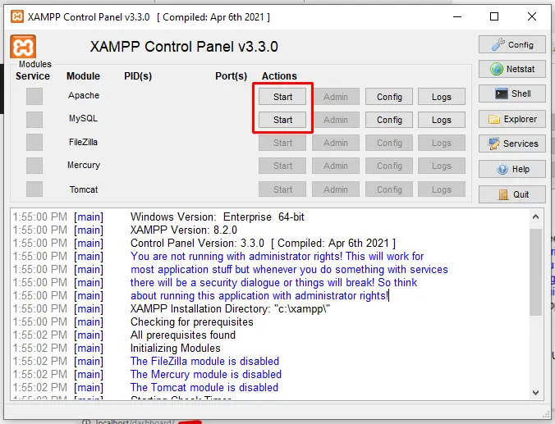555x424 pixels.
Task: Click the Tomcat Start button
Action: (x=282, y=189)
